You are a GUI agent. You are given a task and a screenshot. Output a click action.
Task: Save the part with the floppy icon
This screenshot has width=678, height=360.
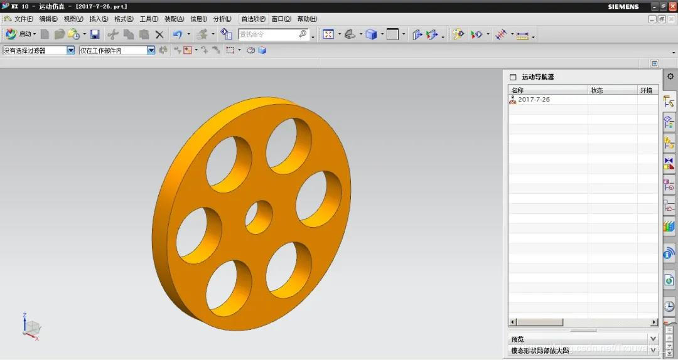(95, 34)
